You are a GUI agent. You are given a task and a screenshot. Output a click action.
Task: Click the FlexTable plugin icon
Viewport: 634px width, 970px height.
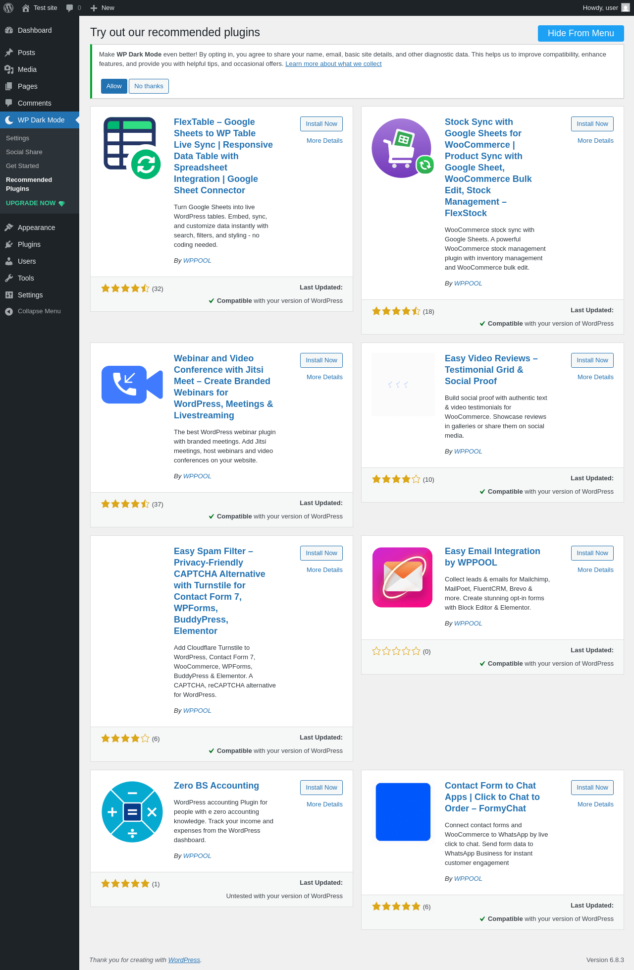(132, 148)
